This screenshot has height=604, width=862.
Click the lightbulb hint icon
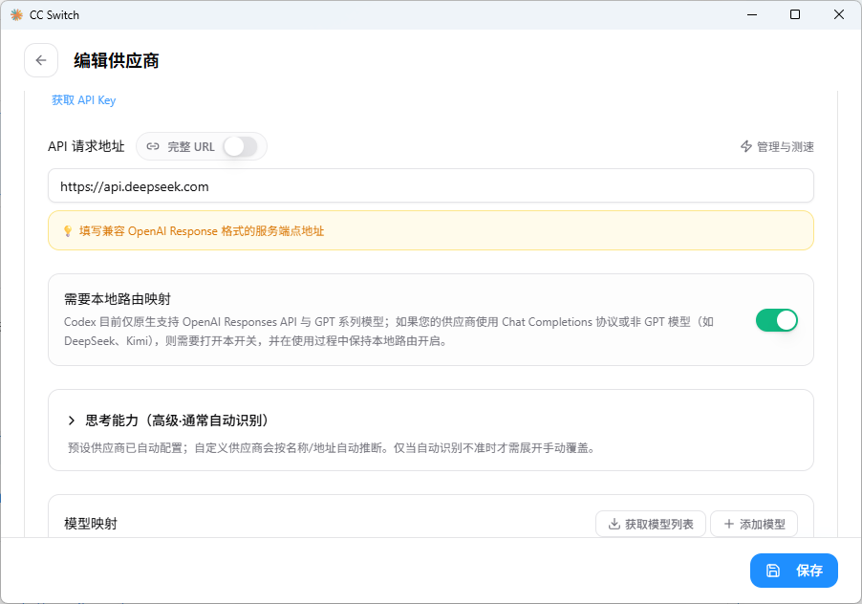68,231
